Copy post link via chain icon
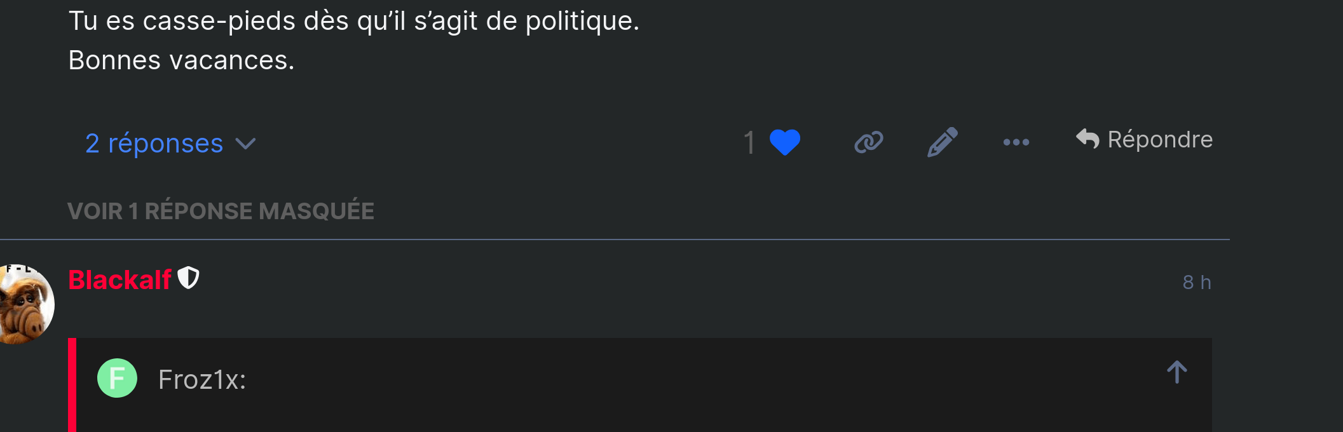The width and height of the screenshot is (1343, 432). coord(869,142)
